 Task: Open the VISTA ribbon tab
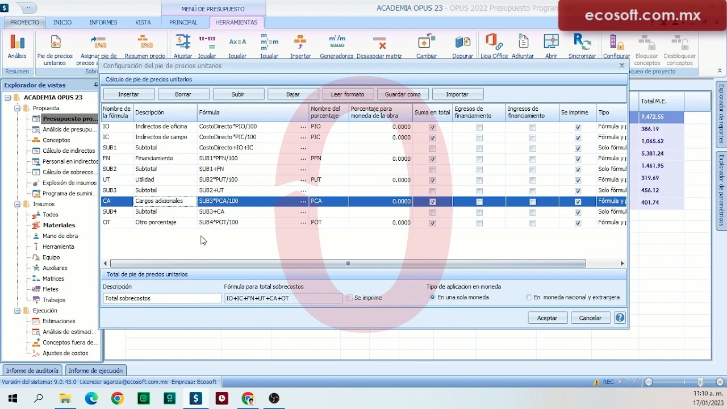pos(143,22)
